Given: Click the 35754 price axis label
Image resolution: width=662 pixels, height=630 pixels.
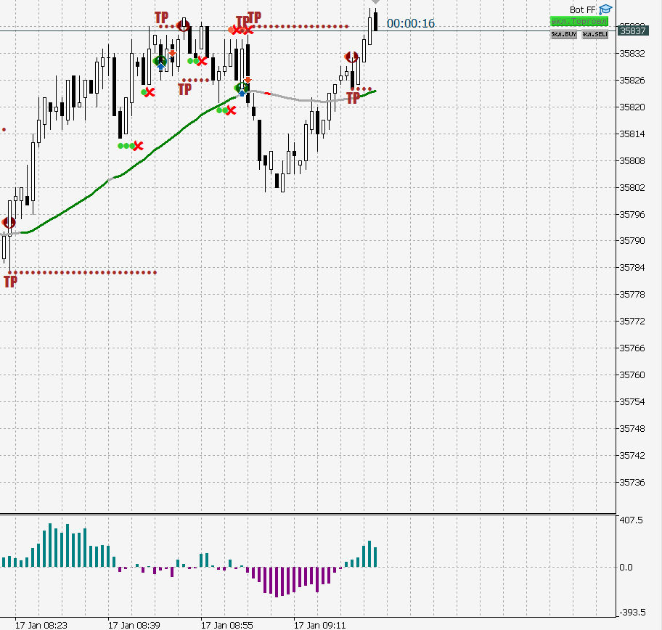Looking at the screenshot, I should tap(632, 402).
